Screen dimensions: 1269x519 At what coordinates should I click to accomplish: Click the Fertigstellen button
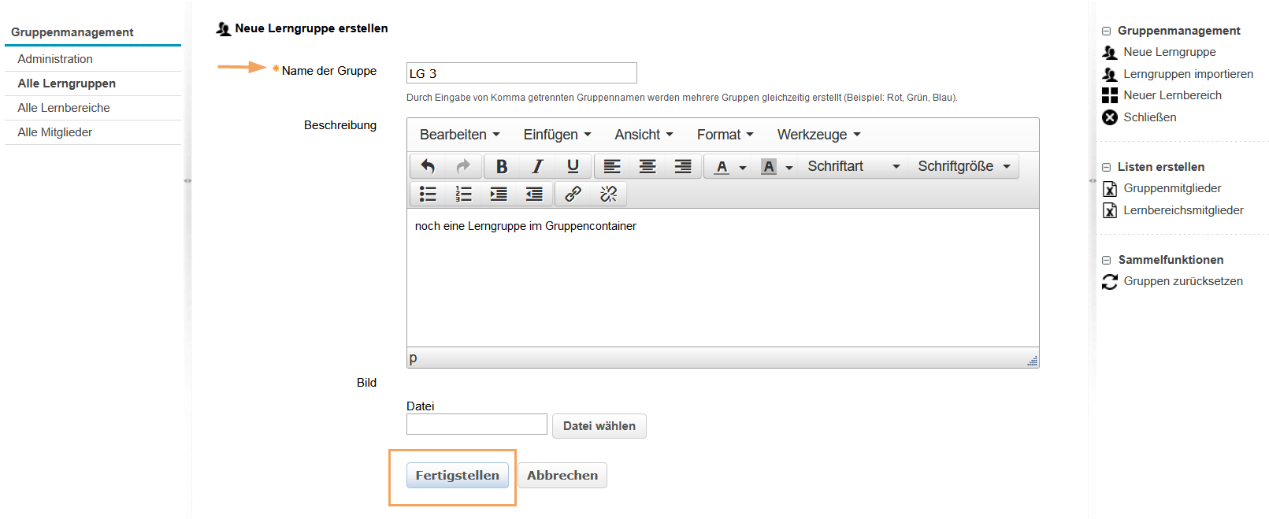click(458, 475)
